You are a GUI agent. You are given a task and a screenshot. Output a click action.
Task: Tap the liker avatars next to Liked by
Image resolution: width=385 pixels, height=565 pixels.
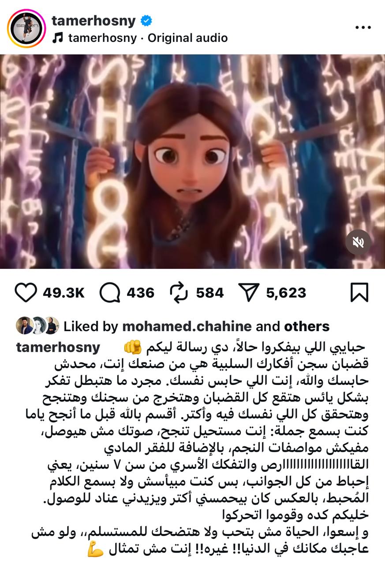[37, 326]
